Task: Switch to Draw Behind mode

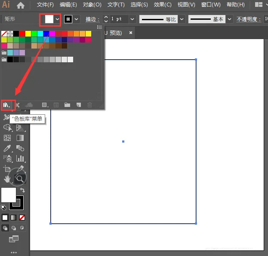Action: coord(14,228)
